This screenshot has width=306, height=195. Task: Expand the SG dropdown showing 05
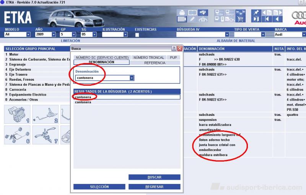[94, 34]
